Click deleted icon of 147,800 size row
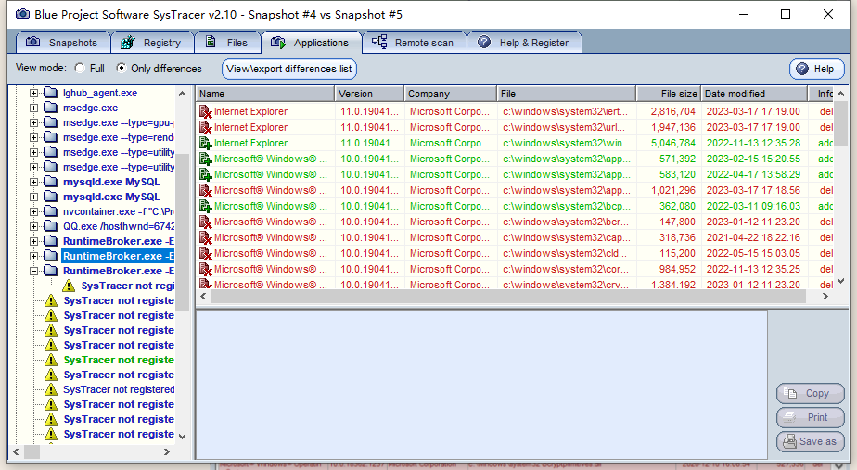This screenshot has height=470, width=857. coord(206,222)
